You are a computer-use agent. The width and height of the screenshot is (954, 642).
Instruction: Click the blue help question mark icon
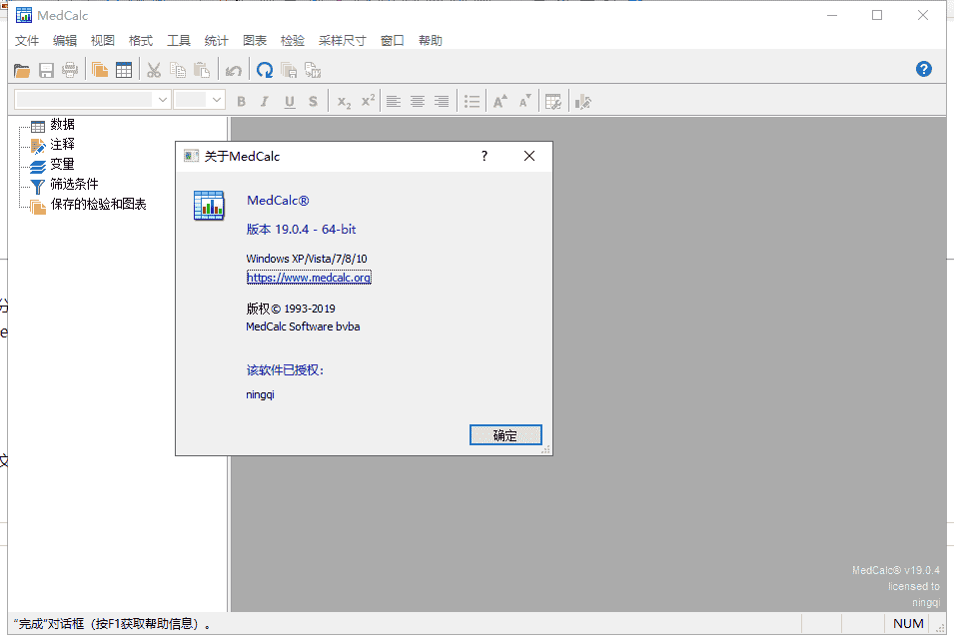click(924, 69)
